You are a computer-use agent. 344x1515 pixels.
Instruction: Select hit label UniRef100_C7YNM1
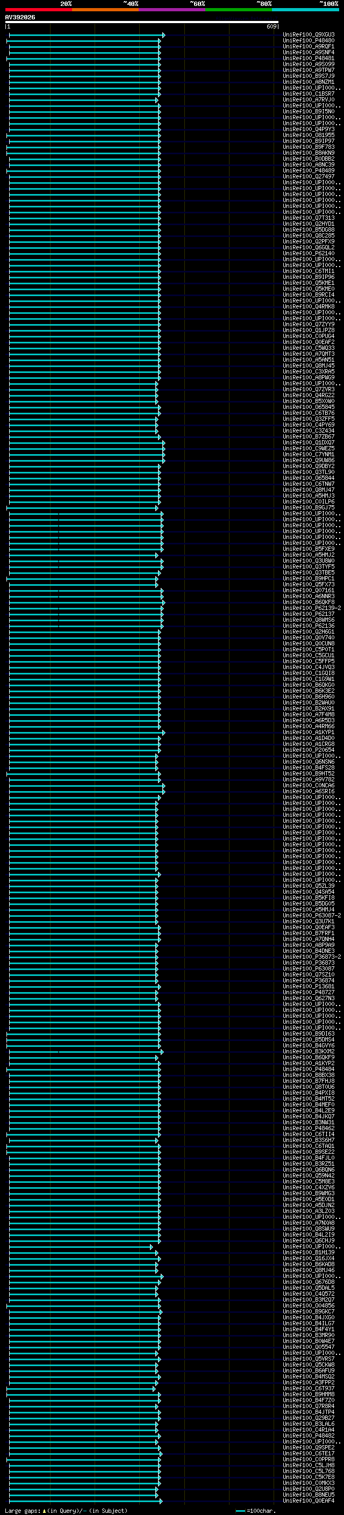(309, 455)
